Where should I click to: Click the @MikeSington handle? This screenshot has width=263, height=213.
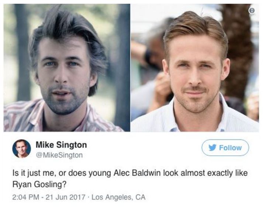tap(59, 155)
